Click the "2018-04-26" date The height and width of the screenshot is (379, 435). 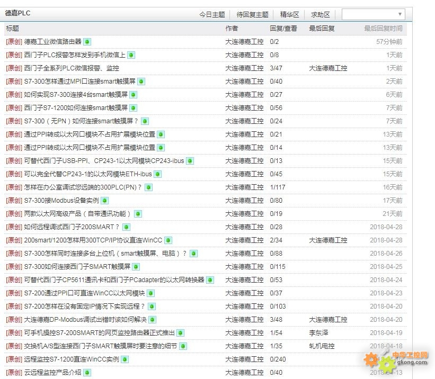(386, 254)
